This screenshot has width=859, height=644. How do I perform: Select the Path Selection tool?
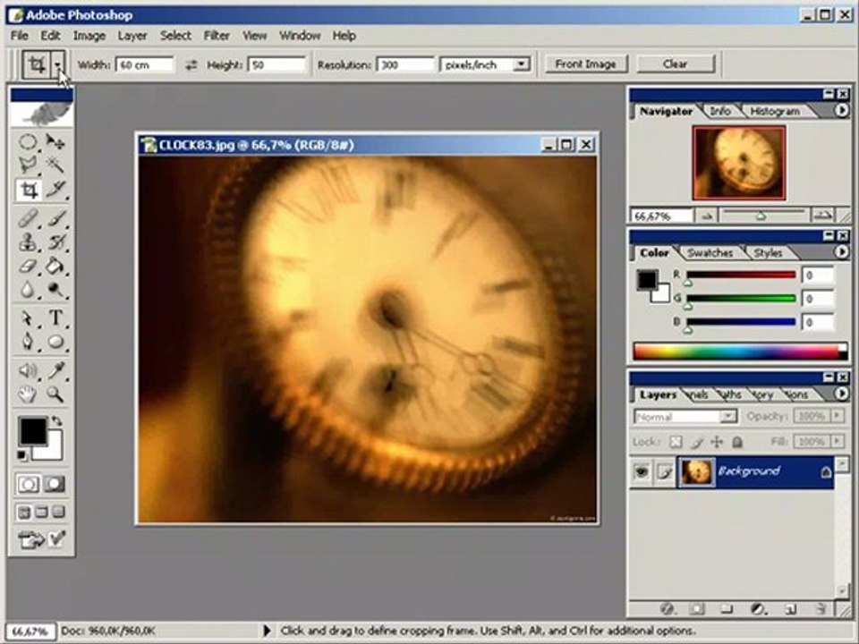coord(28,318)
